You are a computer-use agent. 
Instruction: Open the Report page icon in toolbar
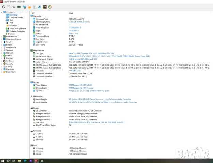[9, 7]
